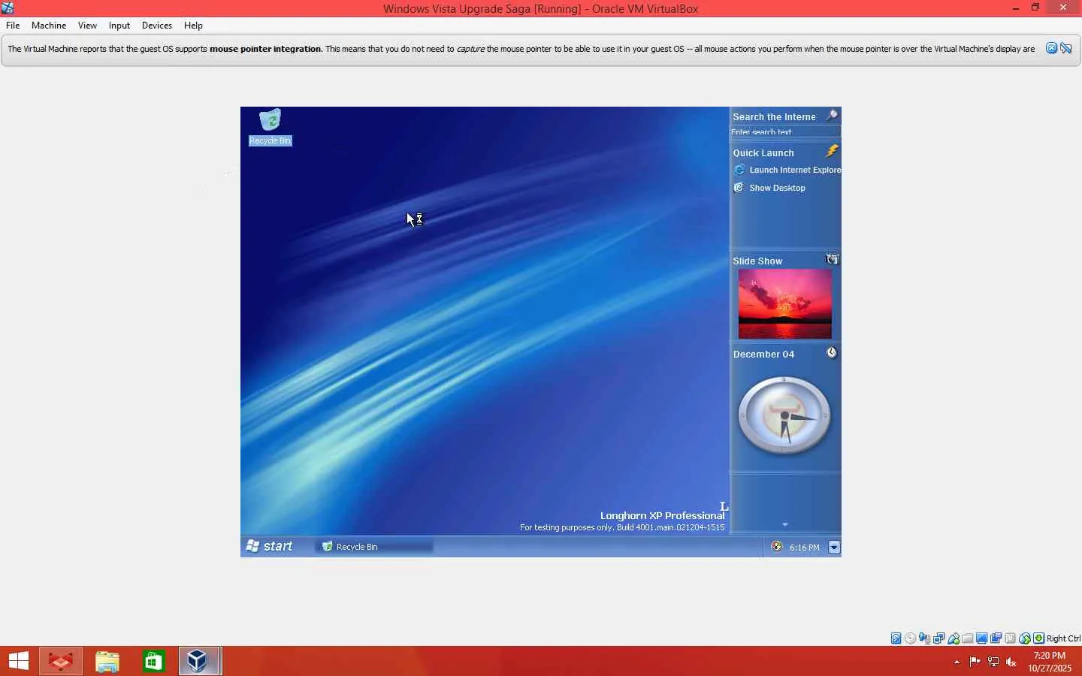Click the blue display status icon
Image resolution: width=1082 pixels, height=676 pixels.
pyautogui.click(x=982, y=638)
